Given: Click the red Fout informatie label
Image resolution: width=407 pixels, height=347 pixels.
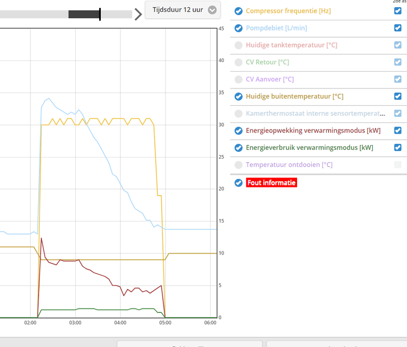Looking at the screenshot, I should tap(272, 183).
